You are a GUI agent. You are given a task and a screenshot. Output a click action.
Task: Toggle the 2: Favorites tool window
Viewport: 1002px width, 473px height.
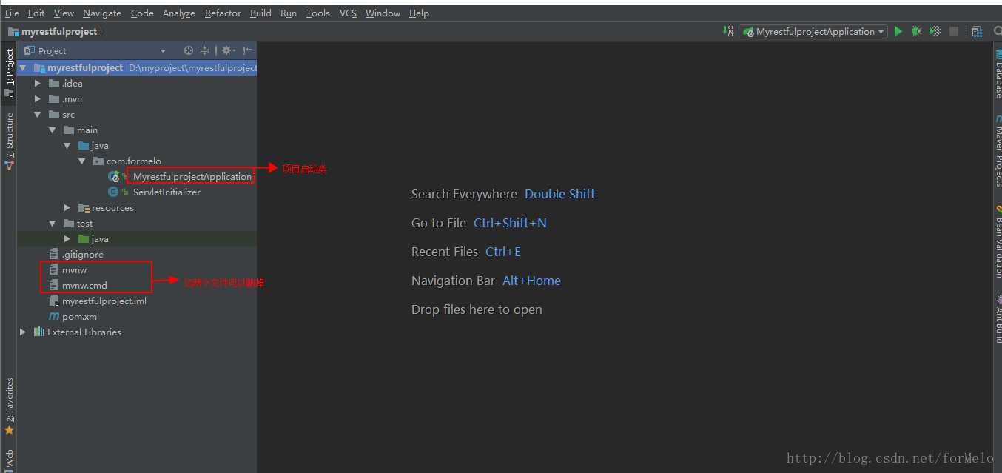pyautogui.click(x=9, y=406)
